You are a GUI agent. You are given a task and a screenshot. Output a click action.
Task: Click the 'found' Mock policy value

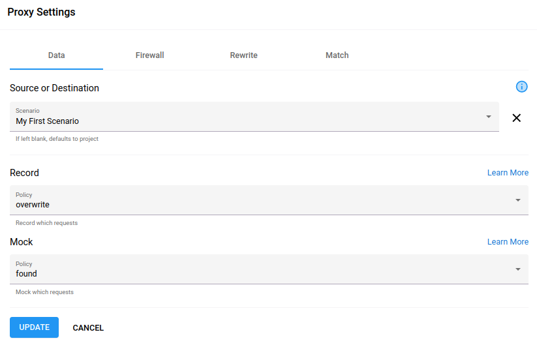pos(26,274)
